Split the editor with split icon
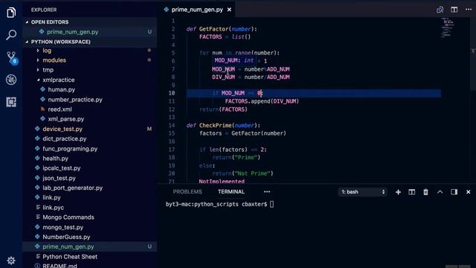Viewport: 476px width, 268px height. (x=454, y=10)
